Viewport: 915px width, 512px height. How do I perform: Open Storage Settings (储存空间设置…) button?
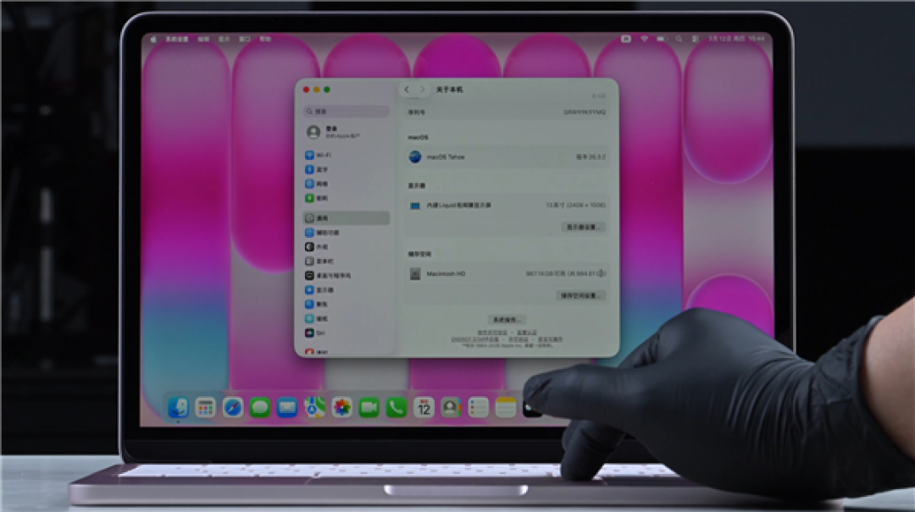pyautogui.click(x=580, y=295)
